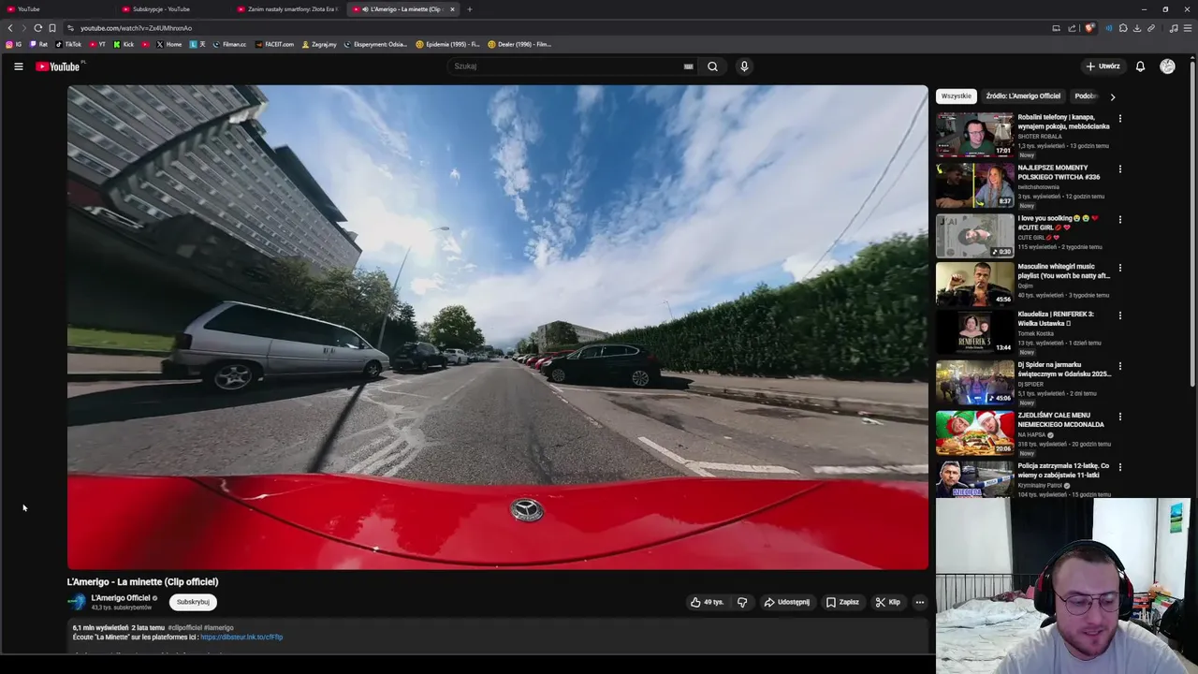Screen dimensions: 1198x674
Task: Open options for Zjedliśmy całe menu video
Action: point(1119,417)
